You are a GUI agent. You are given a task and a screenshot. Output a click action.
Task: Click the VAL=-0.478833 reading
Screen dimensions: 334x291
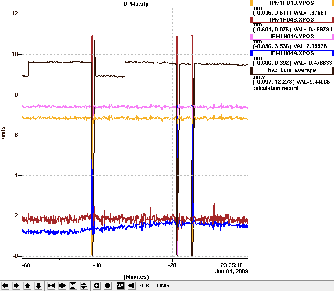313,63
